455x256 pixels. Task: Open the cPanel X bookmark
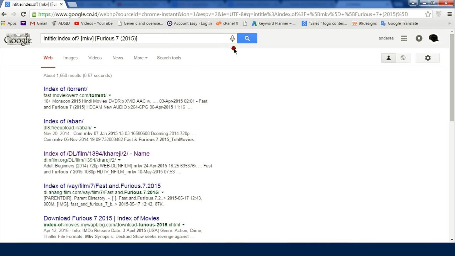[227, 23]
